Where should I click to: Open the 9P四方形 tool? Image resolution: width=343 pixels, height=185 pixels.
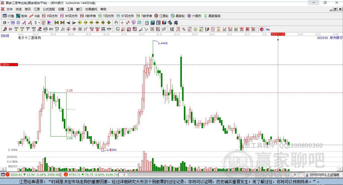pos(69,16)
